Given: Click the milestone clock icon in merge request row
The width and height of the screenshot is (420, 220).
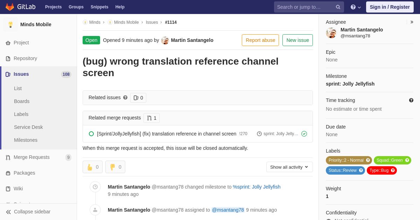Looking at the screenshot, I should 259,134.
